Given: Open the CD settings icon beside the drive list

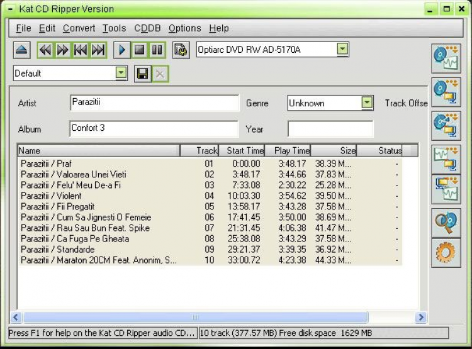Looking at the screenshot, I should coord(181,50).
